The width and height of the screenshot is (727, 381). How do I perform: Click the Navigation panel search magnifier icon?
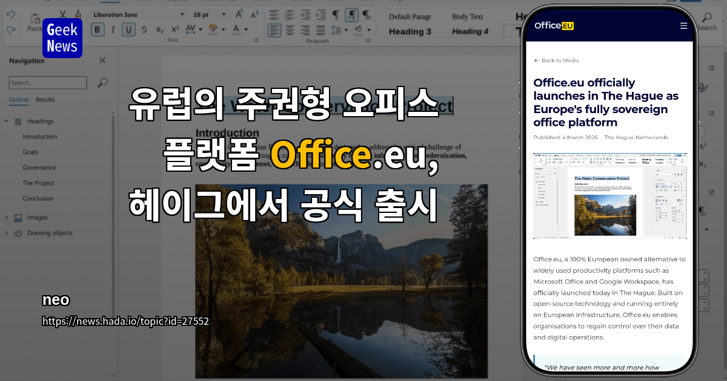tap(102, 82)
